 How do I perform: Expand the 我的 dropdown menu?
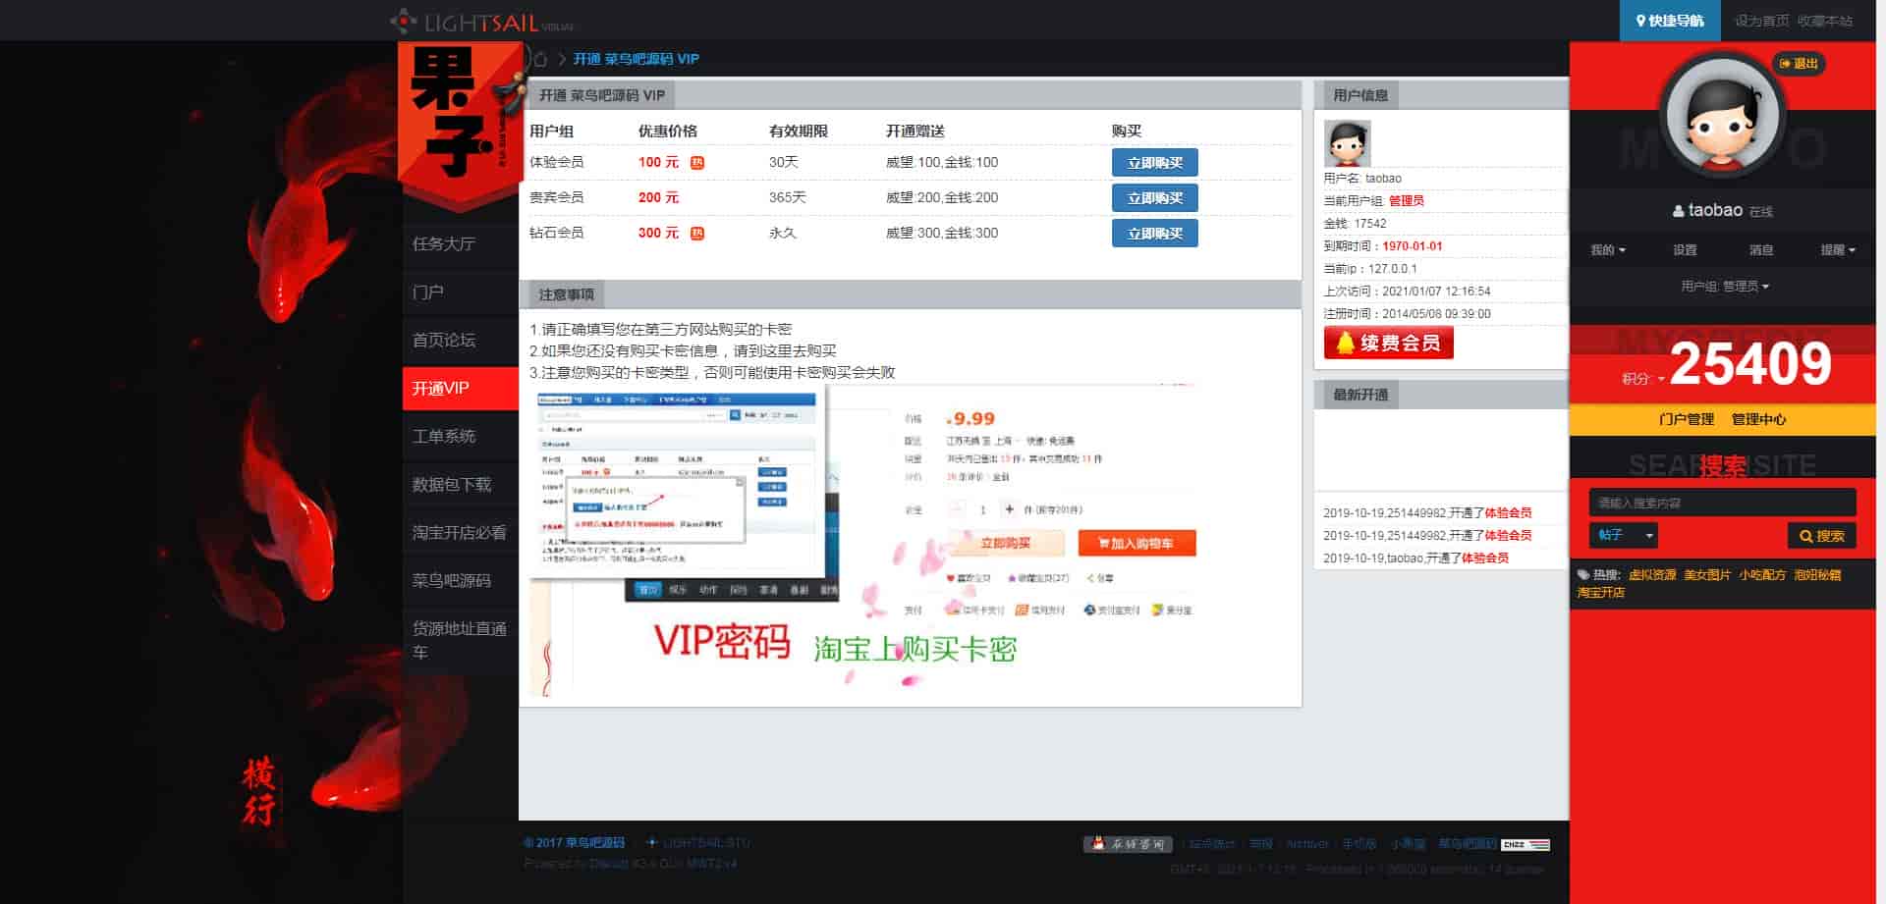(1608, 250)
